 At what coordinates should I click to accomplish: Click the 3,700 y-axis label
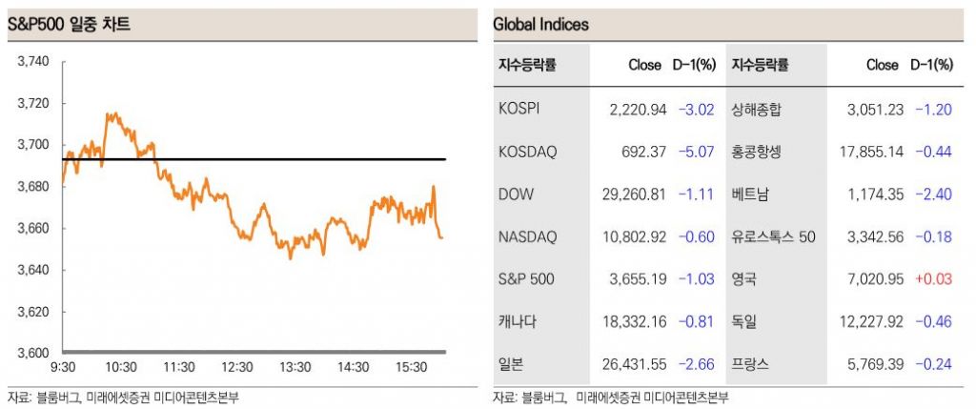33,144
